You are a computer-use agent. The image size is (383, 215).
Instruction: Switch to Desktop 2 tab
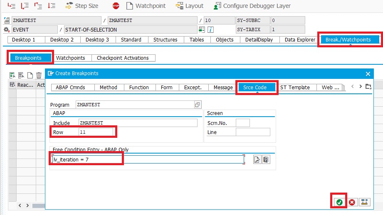63,40
